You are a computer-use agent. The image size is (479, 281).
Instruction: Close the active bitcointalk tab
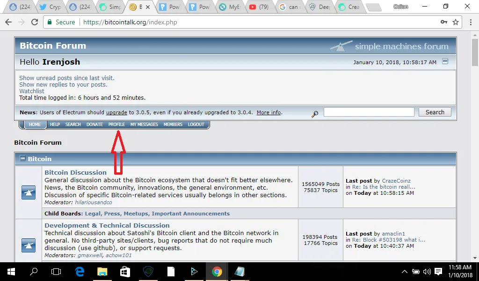pos(147,7)
